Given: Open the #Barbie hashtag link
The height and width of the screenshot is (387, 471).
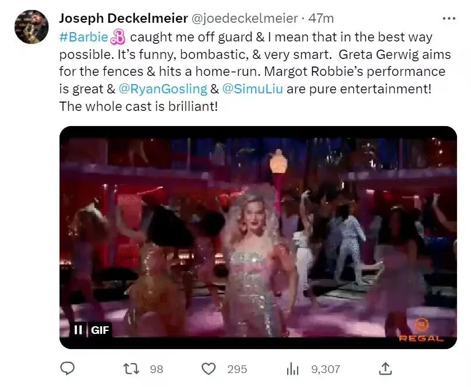Looking at the screenshot, I should tap(83, 37).
